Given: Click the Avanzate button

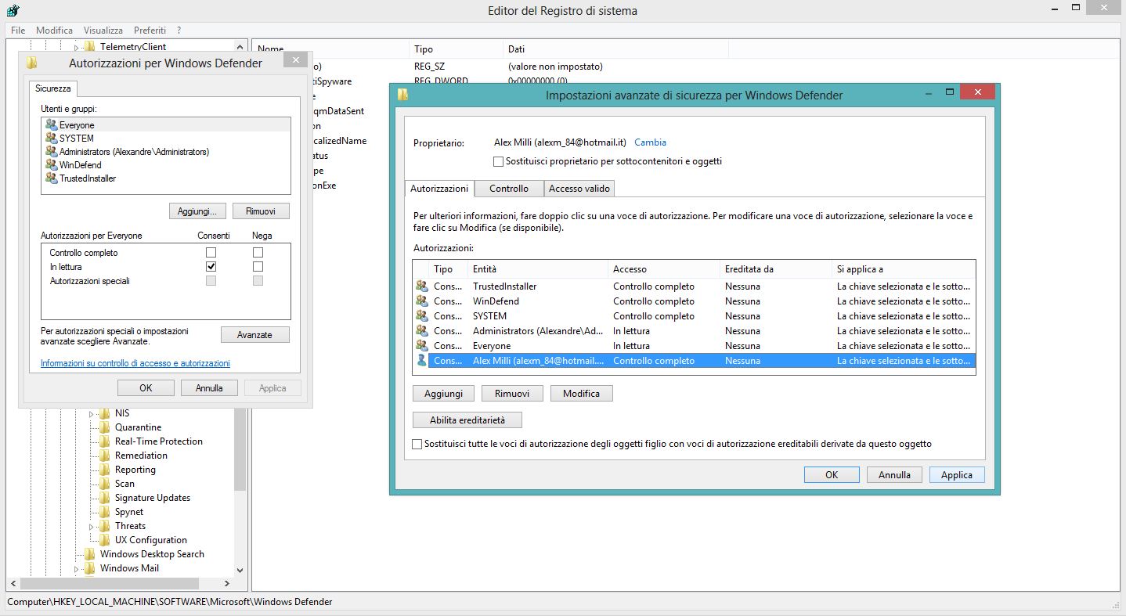Looking at the screenshot, I should click(255, 335).
